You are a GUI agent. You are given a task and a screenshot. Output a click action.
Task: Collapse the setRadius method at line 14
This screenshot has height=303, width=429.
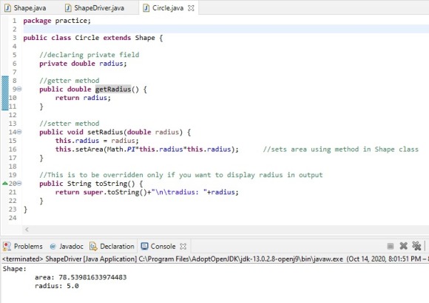[19, 132]
